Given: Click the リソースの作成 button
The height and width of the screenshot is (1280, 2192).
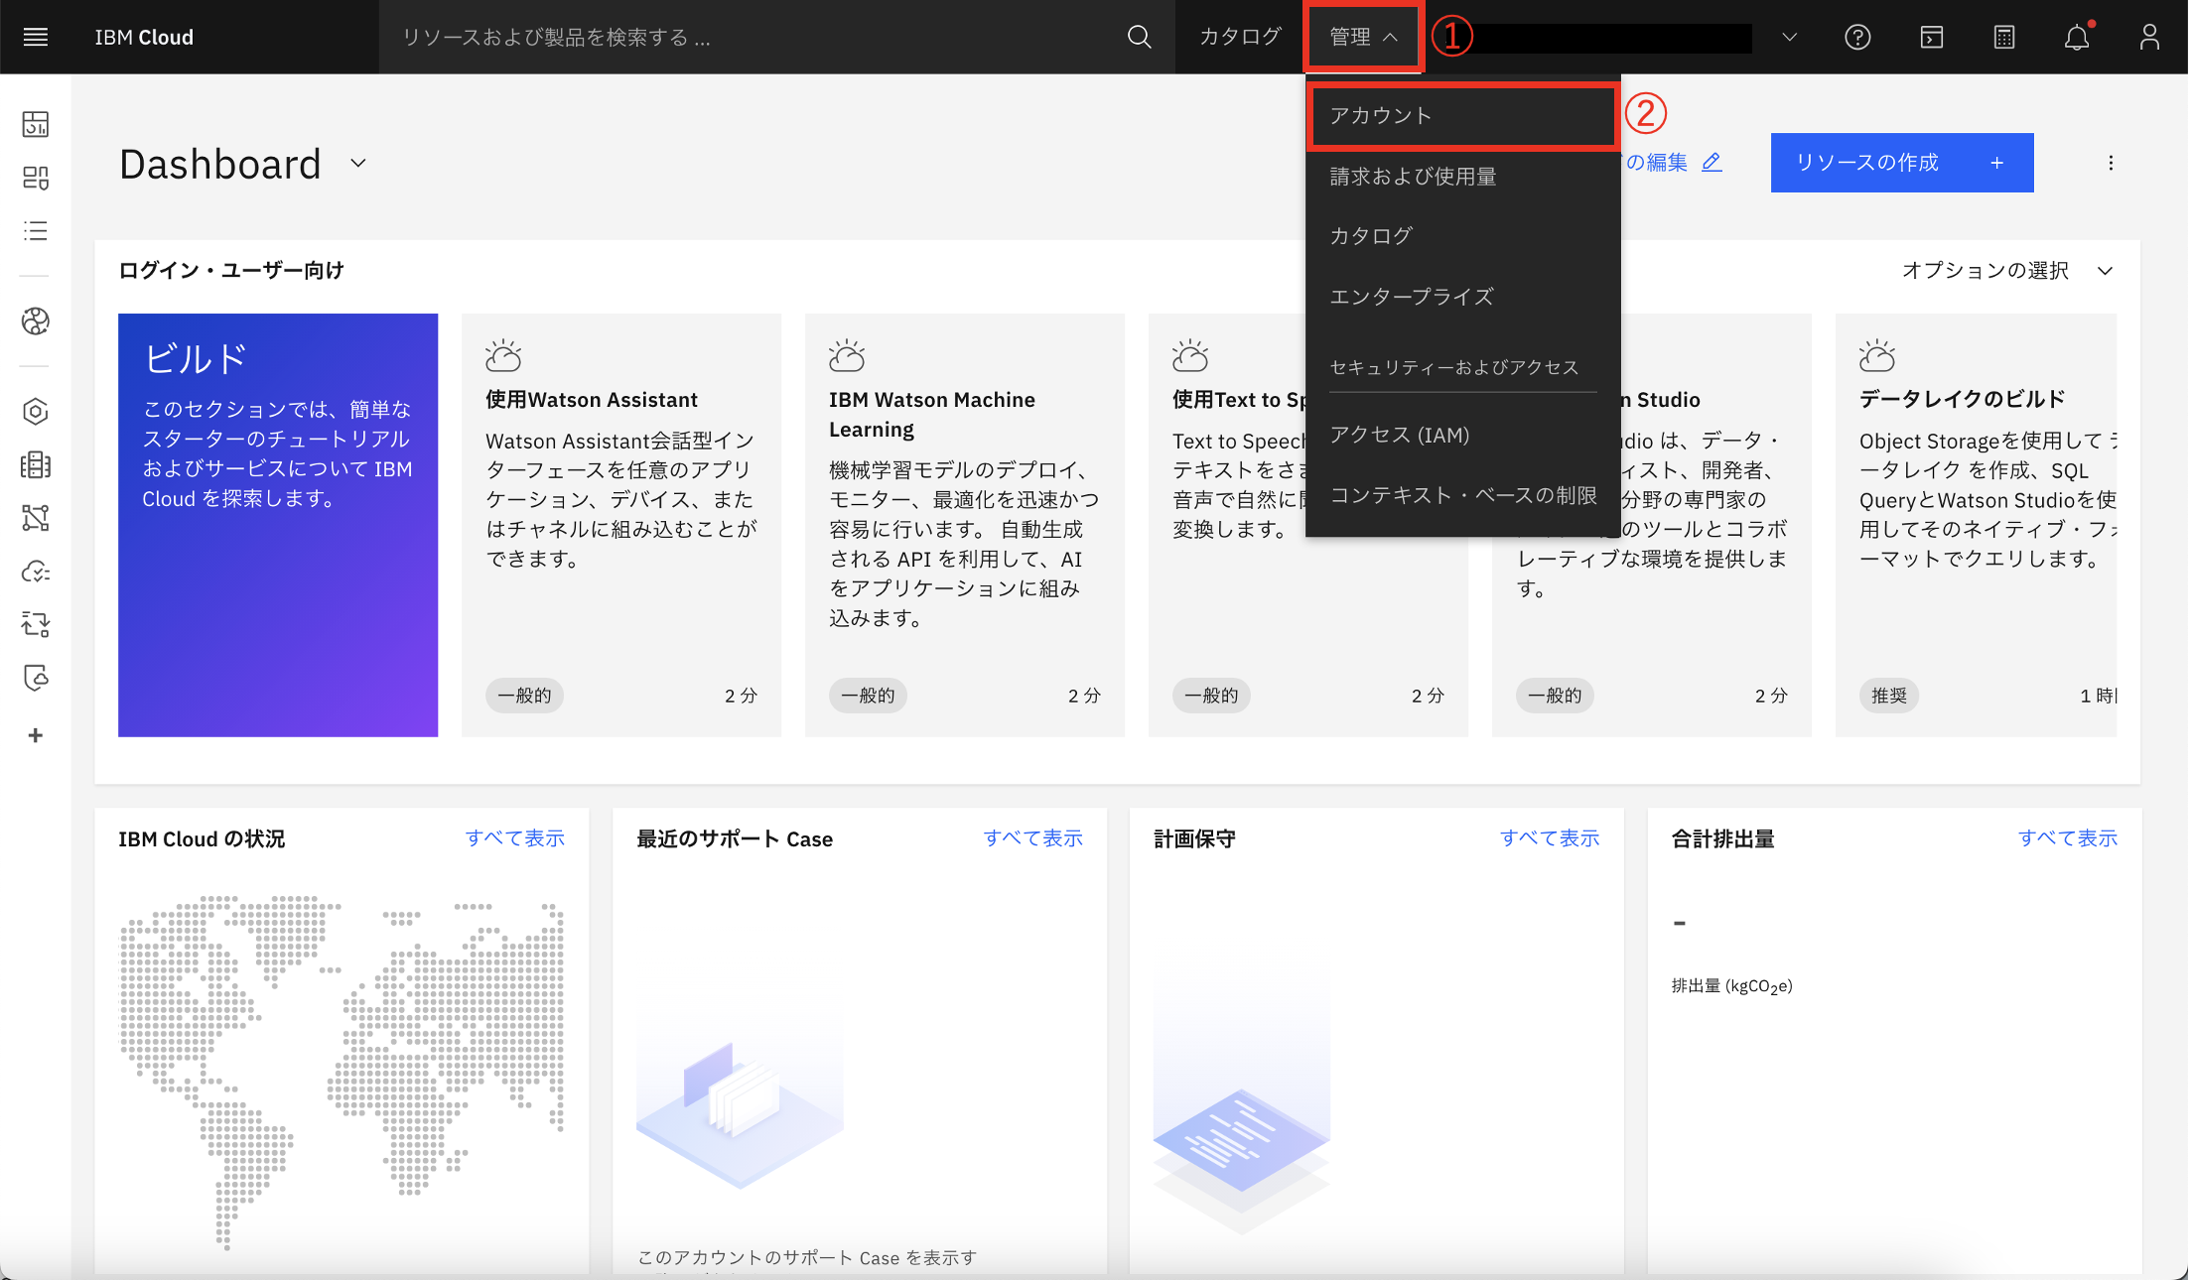Looking at the screenshot, I should 1901,163.
